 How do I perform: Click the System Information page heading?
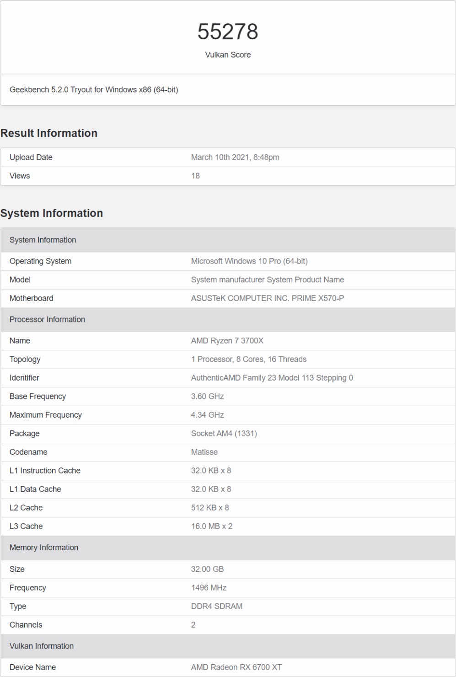pyautogui.click(x=52, y=213)
